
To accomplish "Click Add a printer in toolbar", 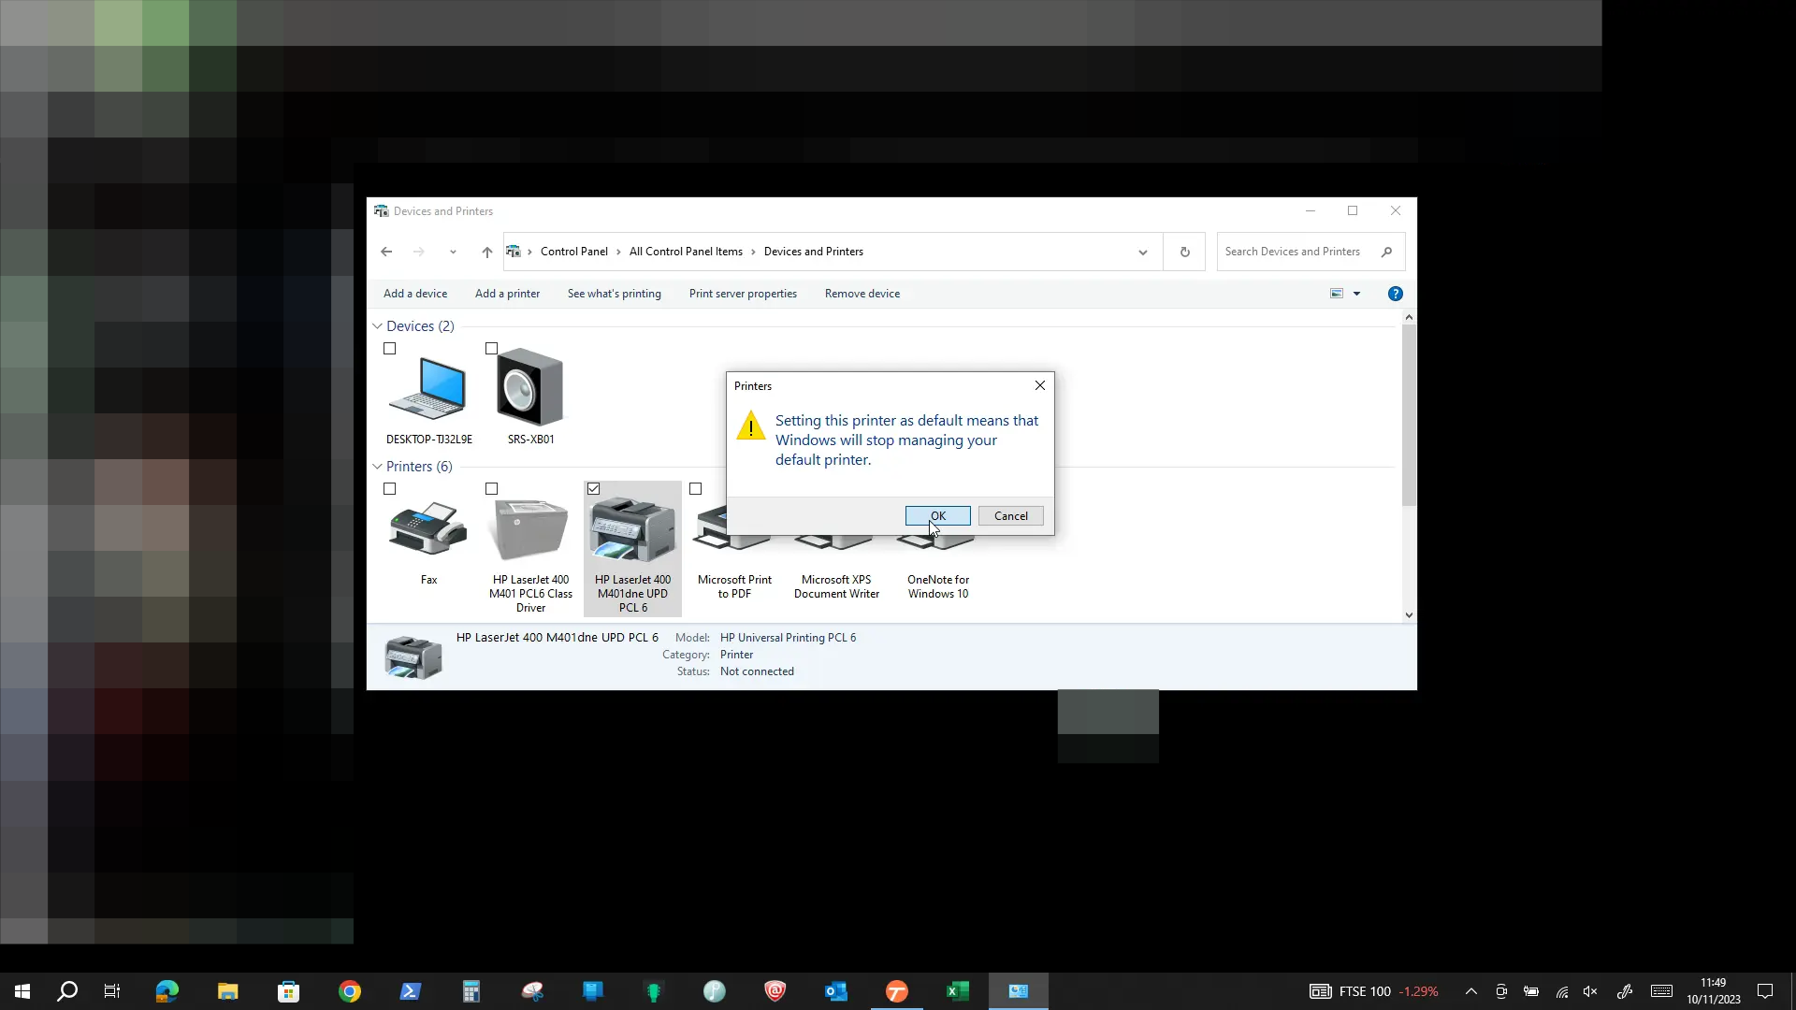I will click(507, 294).
